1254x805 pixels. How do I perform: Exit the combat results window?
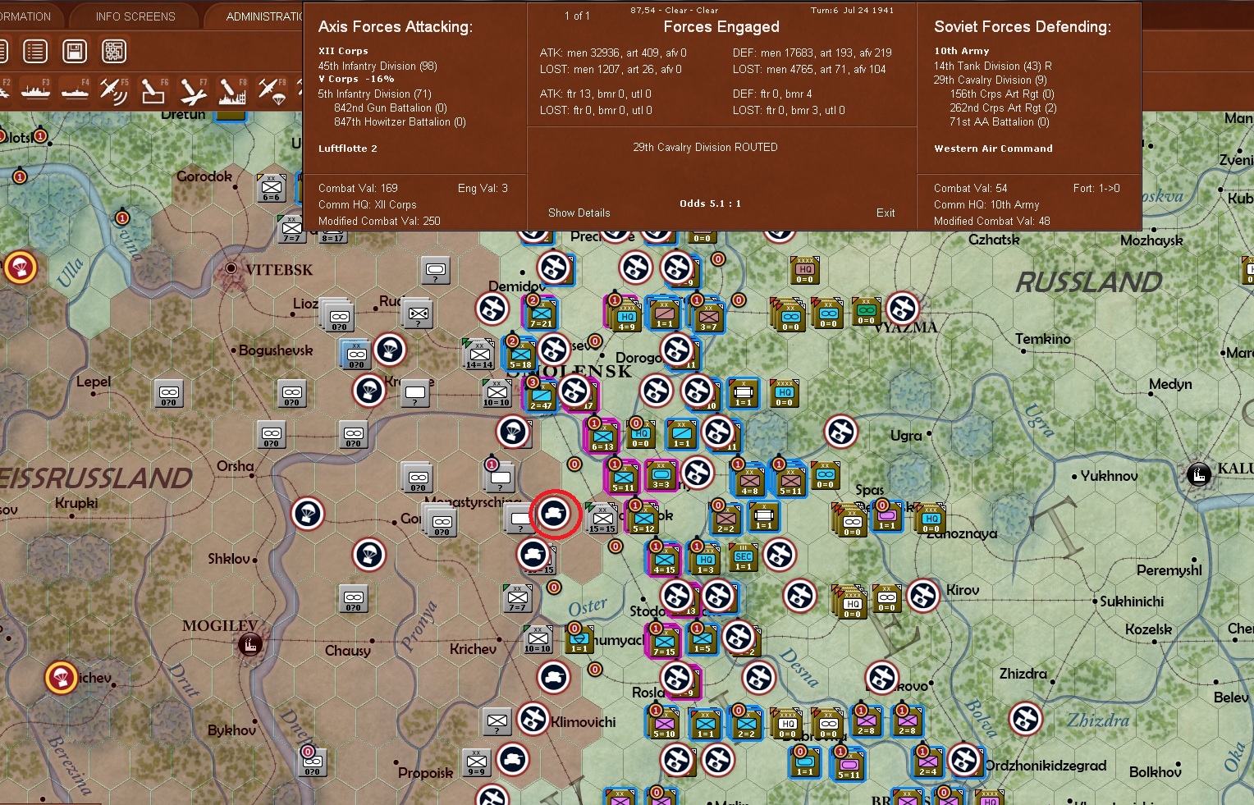pos(886,213)
